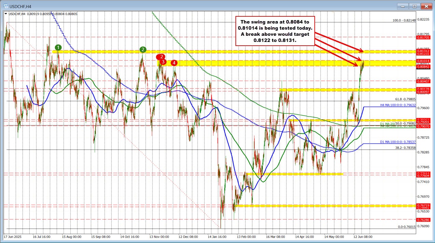435x243 pixels.
Task: Select the 0.79201 red price label
Action: click(x=423, y=122)
